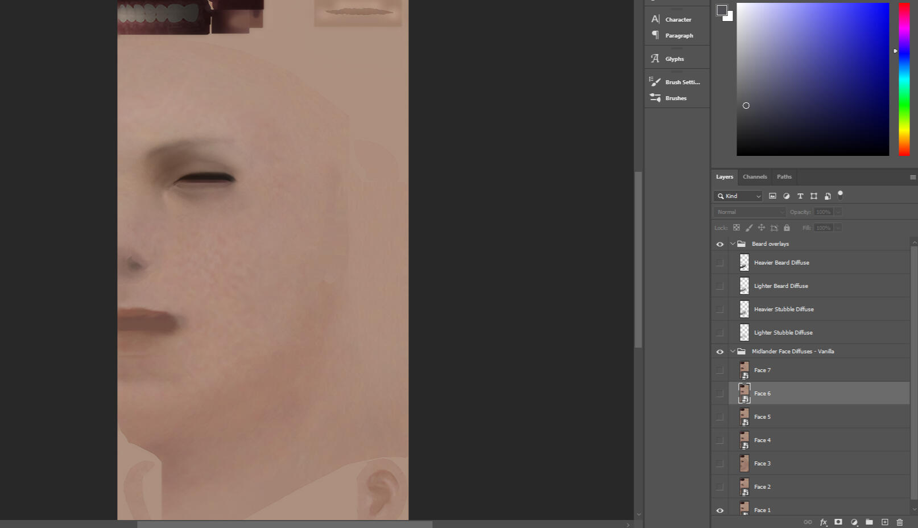Click the Link layers chain icon

point(808,522)
